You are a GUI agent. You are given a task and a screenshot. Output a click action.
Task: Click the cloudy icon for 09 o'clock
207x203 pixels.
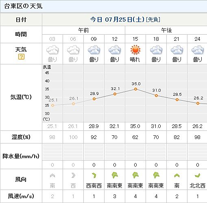click(94, 50)
